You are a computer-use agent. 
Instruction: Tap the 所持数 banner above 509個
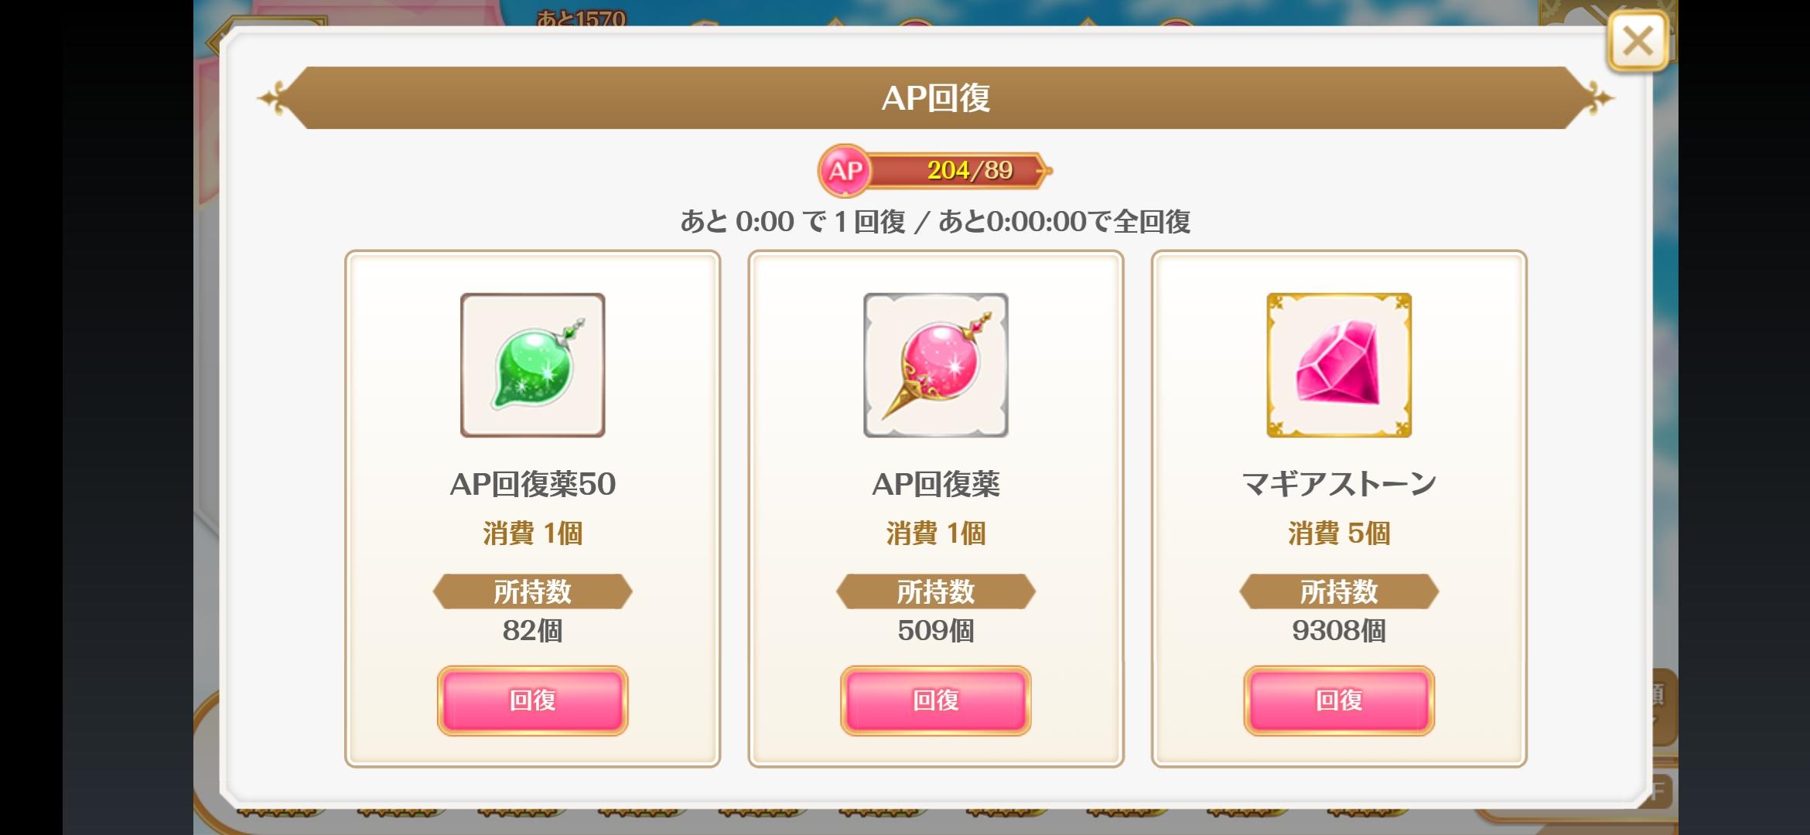pos(936,591)
